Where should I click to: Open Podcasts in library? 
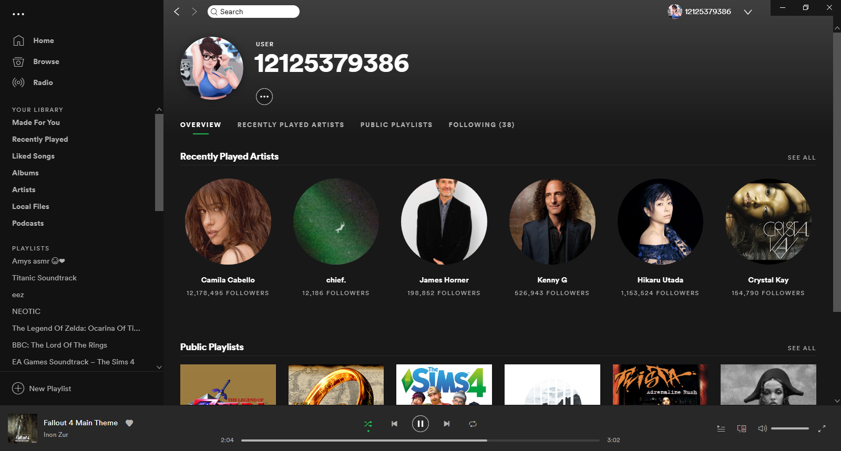coord(28,223)
